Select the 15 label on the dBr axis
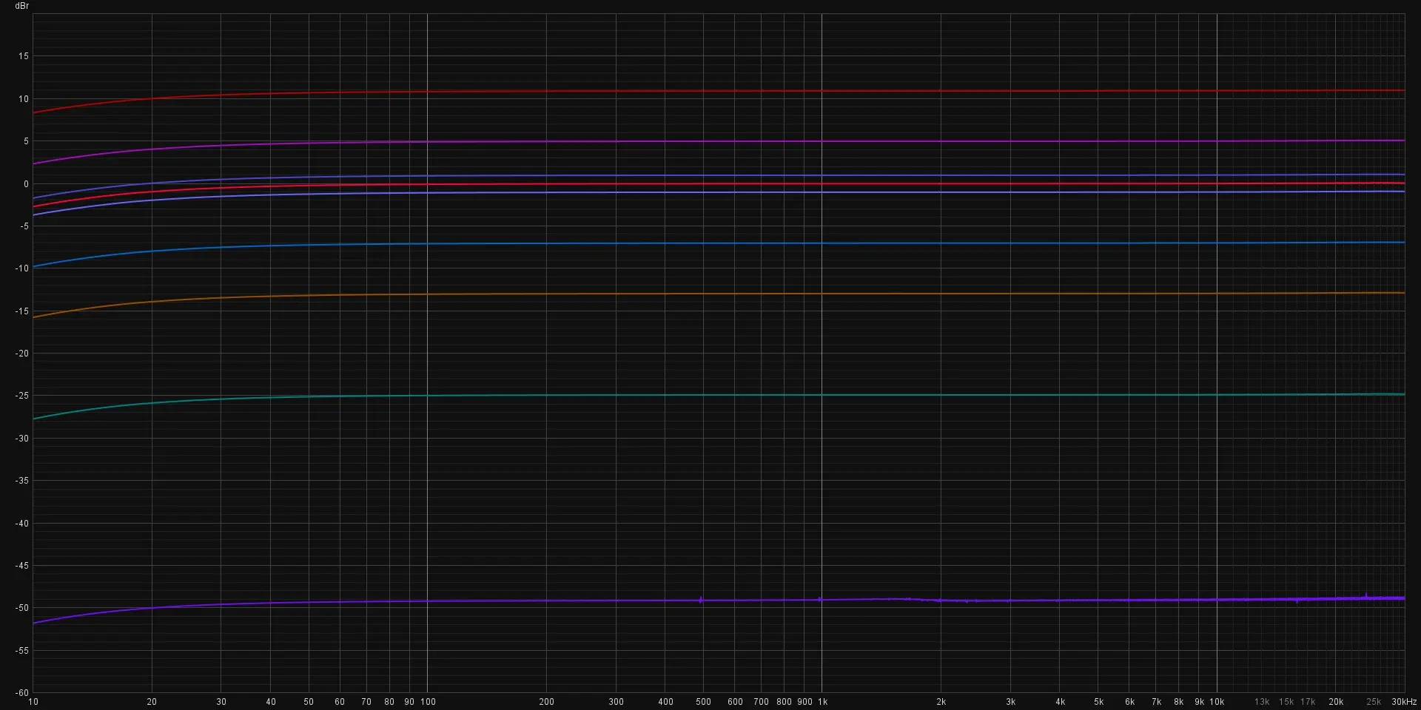The image size is (1421, 710). 24,56
